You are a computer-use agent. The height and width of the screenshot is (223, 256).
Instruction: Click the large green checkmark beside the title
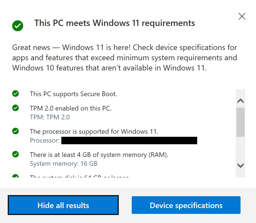[x=18, y=26]
